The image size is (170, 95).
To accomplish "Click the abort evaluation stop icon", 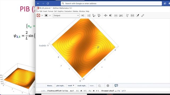I will 46,15.
